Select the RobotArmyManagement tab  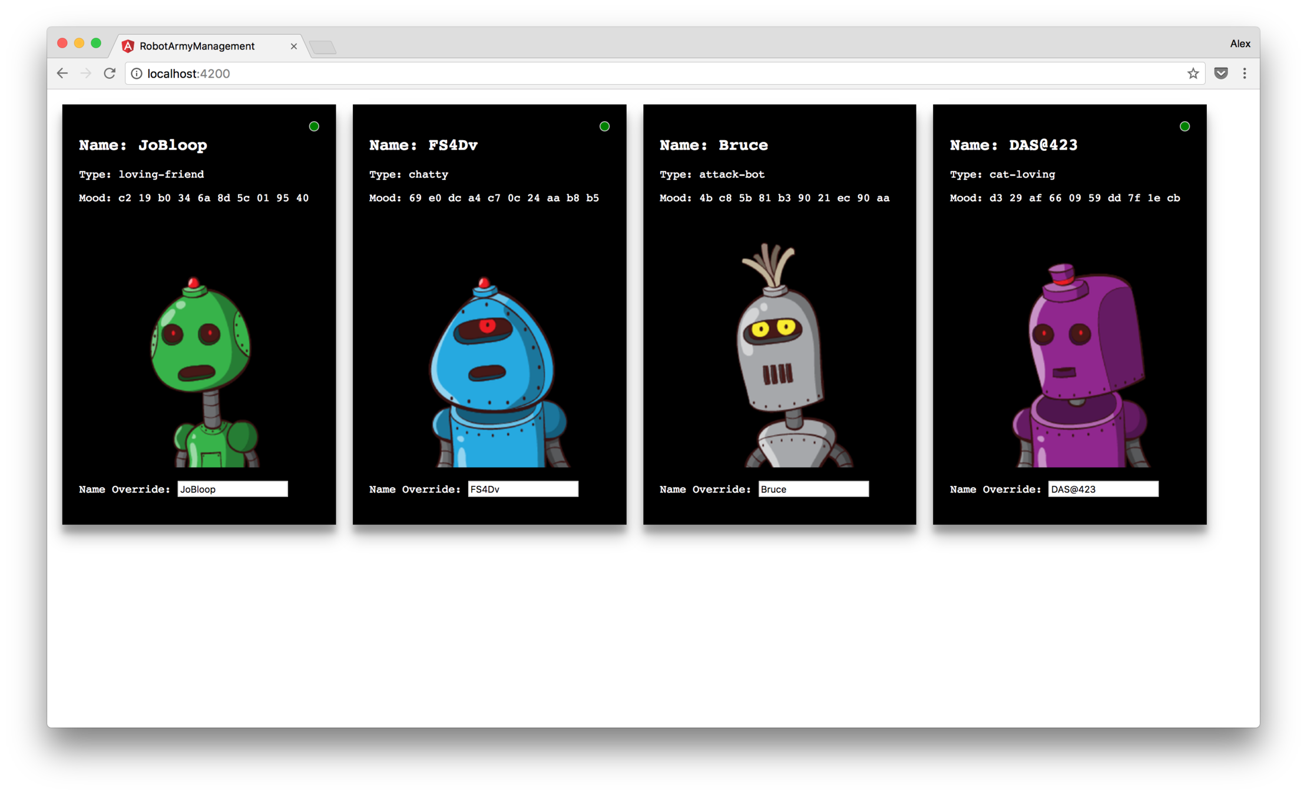197,46
